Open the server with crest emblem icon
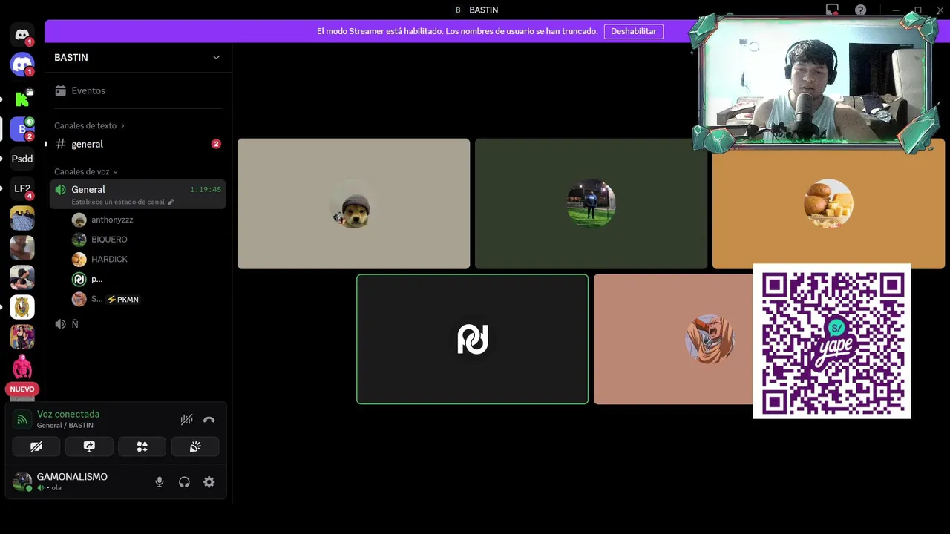950x534 pixels. tap(22, 307)
